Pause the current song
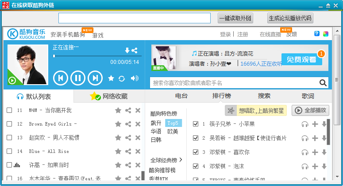Screen dimensions: 343x186 click(78, 78)
